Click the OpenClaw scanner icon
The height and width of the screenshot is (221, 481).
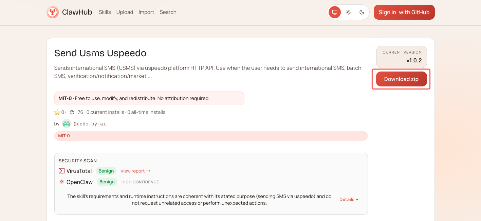tap(62, 182)
